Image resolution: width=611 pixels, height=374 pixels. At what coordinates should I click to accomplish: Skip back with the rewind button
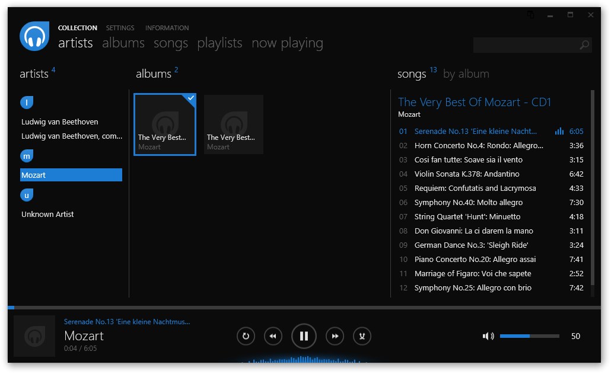point(273,336)
